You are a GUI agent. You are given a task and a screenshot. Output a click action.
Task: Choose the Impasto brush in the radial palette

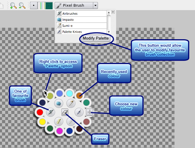(x=58, y=103)
